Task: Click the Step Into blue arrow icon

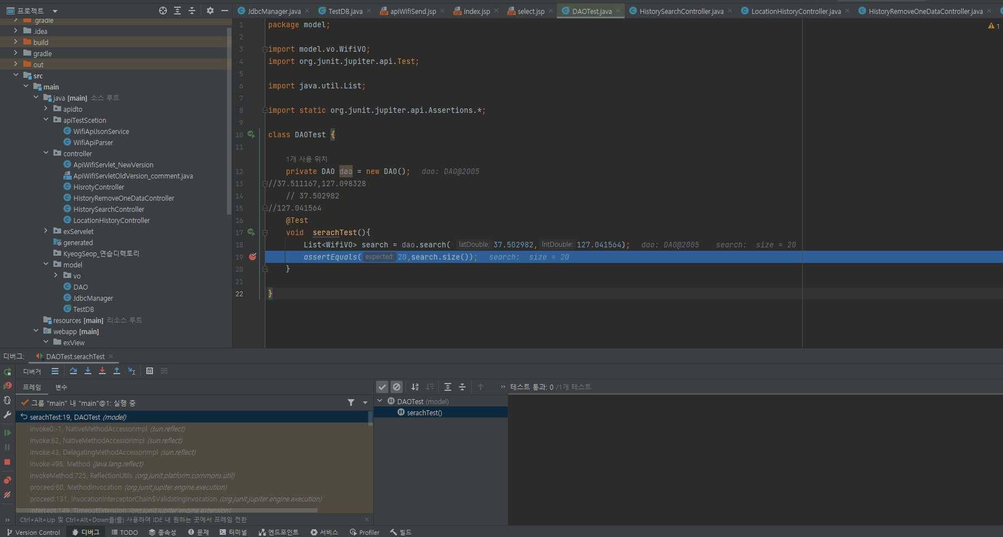Action: [x=88, y=371]
